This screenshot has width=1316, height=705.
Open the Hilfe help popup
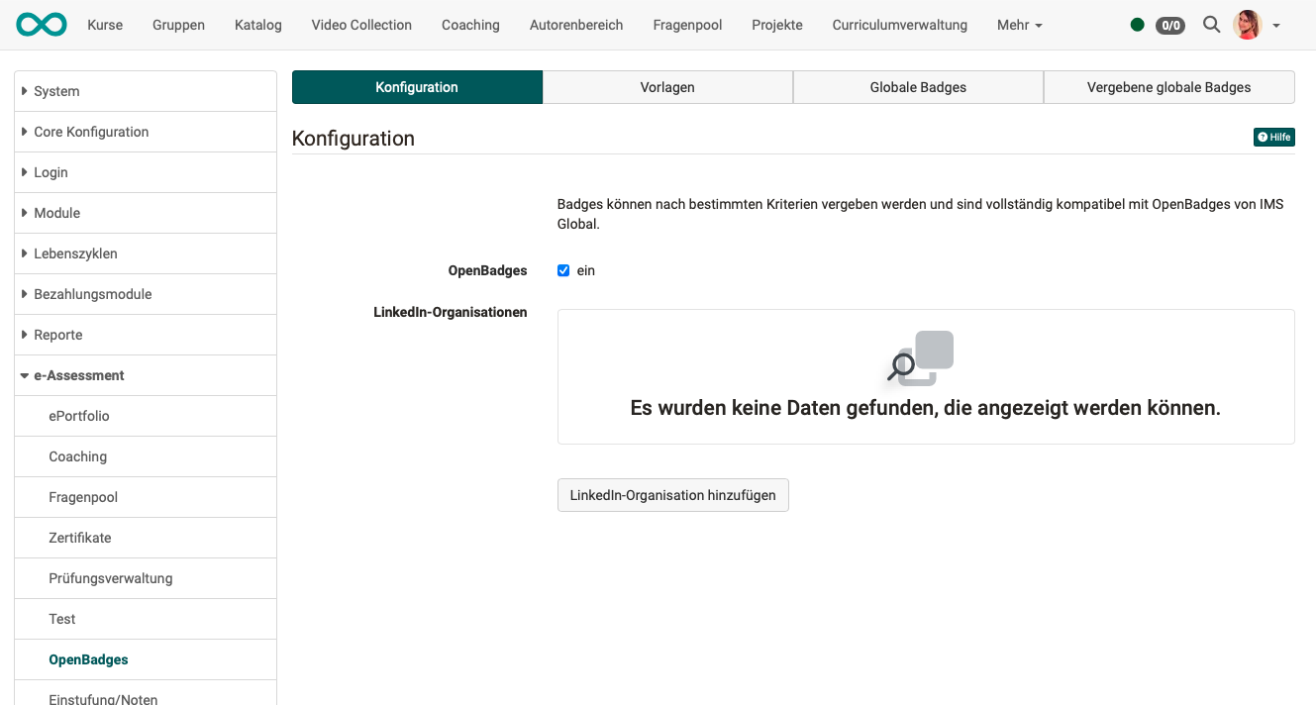pos(1273,137)
